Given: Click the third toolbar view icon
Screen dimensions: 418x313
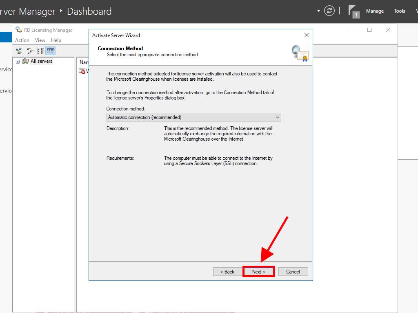Looking at the screenshot, I should pos(40,51).
